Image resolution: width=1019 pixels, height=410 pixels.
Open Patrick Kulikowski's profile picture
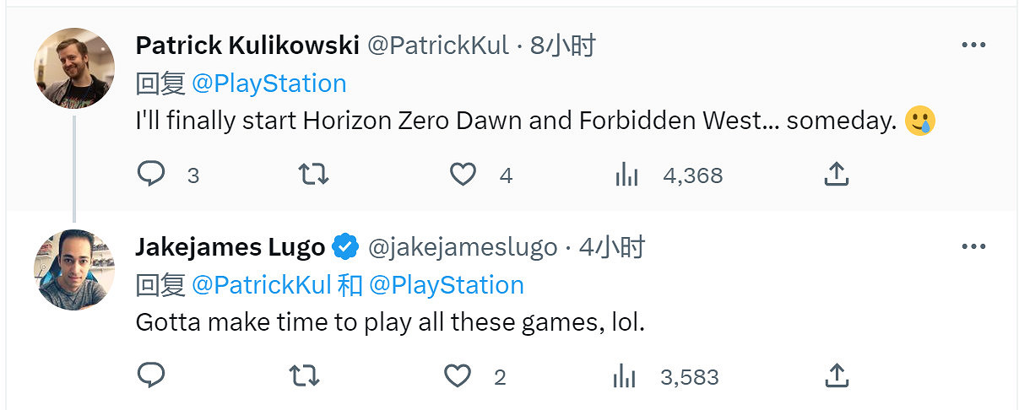[x=74, y=68]
